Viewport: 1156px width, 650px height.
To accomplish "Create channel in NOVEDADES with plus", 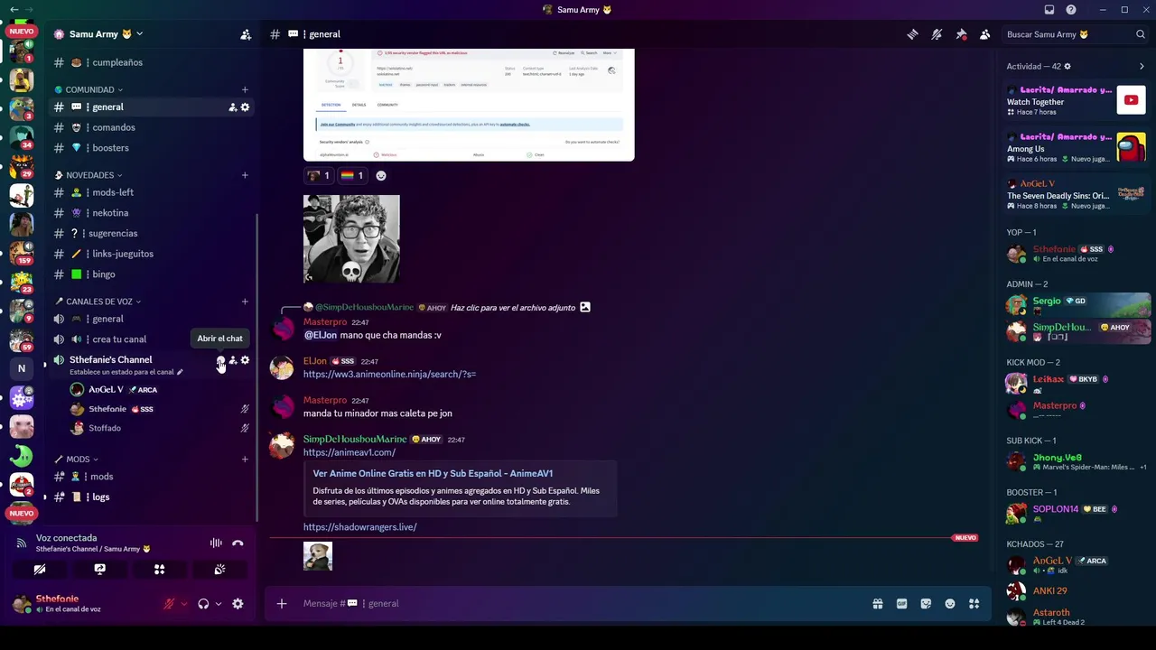I will pos(245,175).
